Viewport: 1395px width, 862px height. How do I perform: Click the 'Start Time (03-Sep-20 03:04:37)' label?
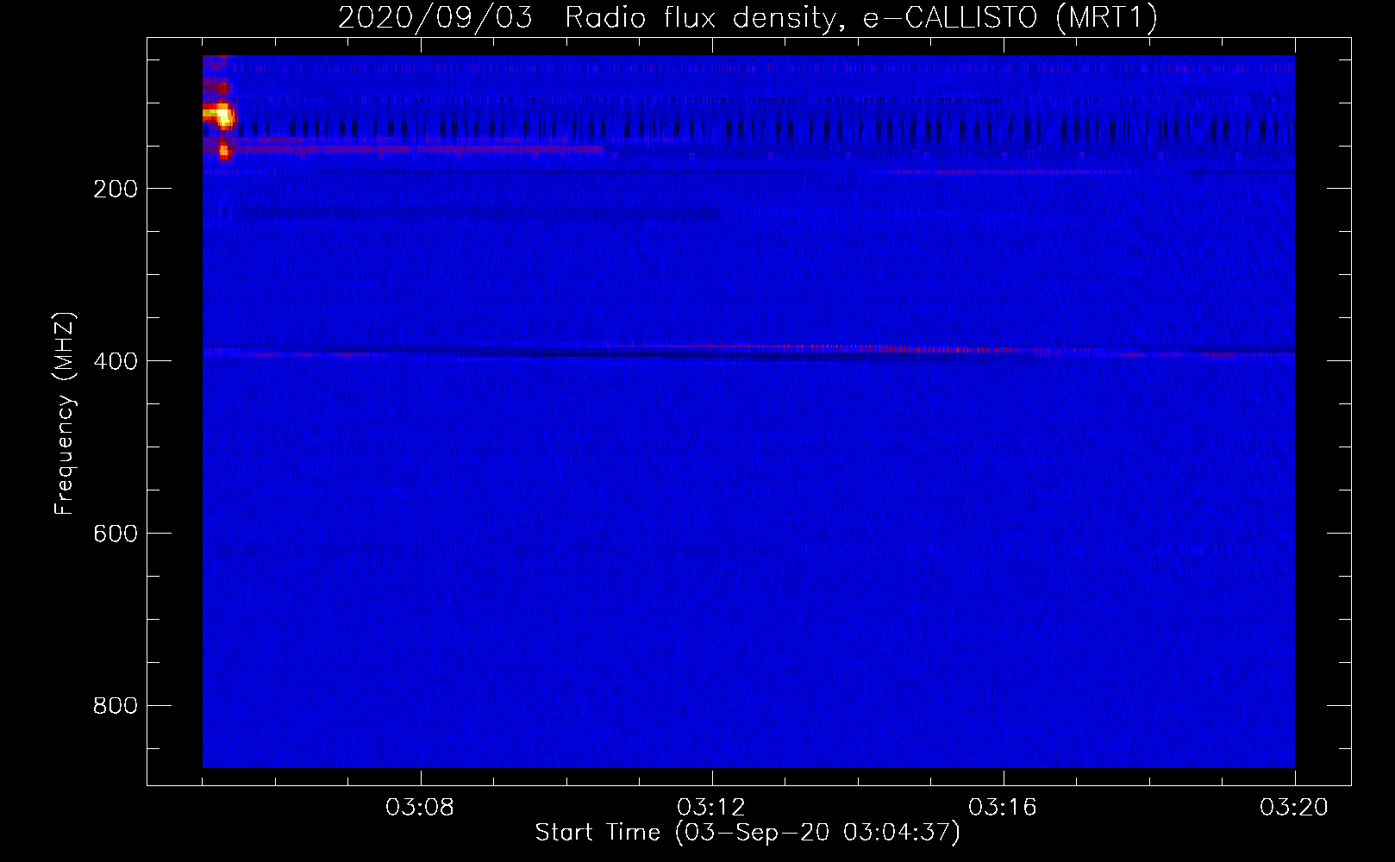[x=748, y=833]
